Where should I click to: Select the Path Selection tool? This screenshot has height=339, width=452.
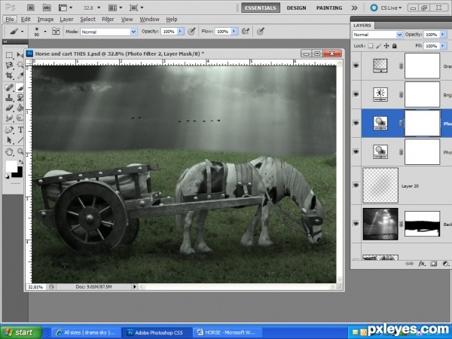click(x=9, y=140)
